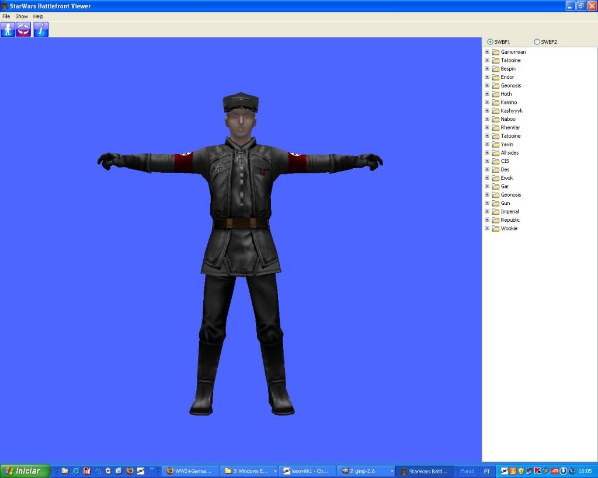Screen dimensions: 598x478
Task: Open the 2 gimp-2.6 taskbar group
Action: click(366, 471)
